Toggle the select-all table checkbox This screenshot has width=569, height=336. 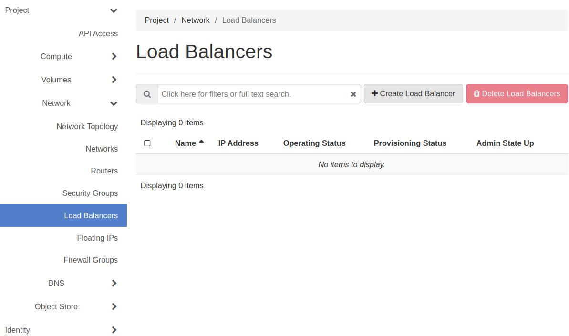click(147, 143)
